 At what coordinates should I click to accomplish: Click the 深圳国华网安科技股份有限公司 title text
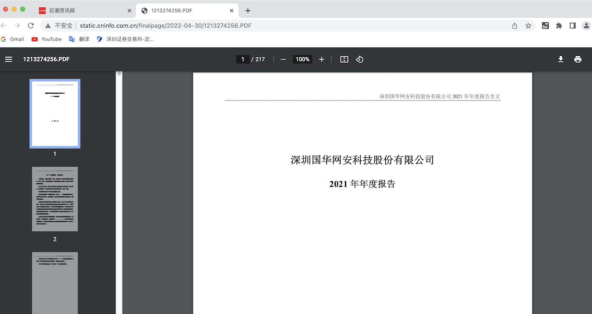pyautogui.click(x=362, y=160)
